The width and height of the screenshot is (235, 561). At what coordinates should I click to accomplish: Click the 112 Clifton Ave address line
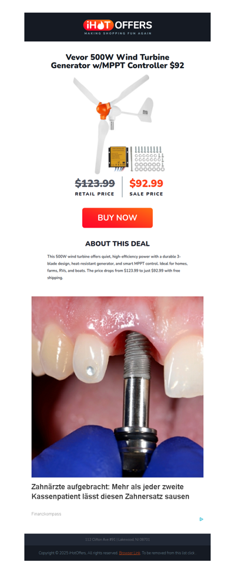(117, 539)
